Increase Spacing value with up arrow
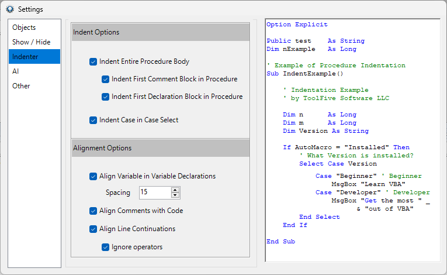Image resolution: width=447 pixels, height=275 pixels. pos(175,190)
